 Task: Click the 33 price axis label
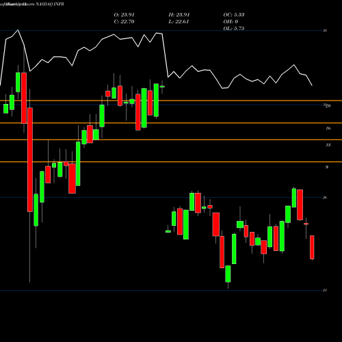(x=325, y=30)
